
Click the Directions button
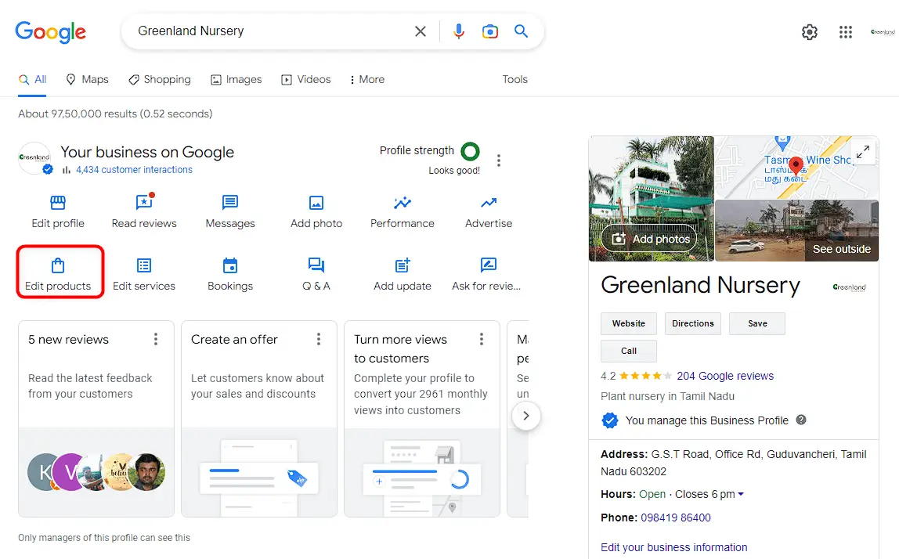tap(692, 324)
